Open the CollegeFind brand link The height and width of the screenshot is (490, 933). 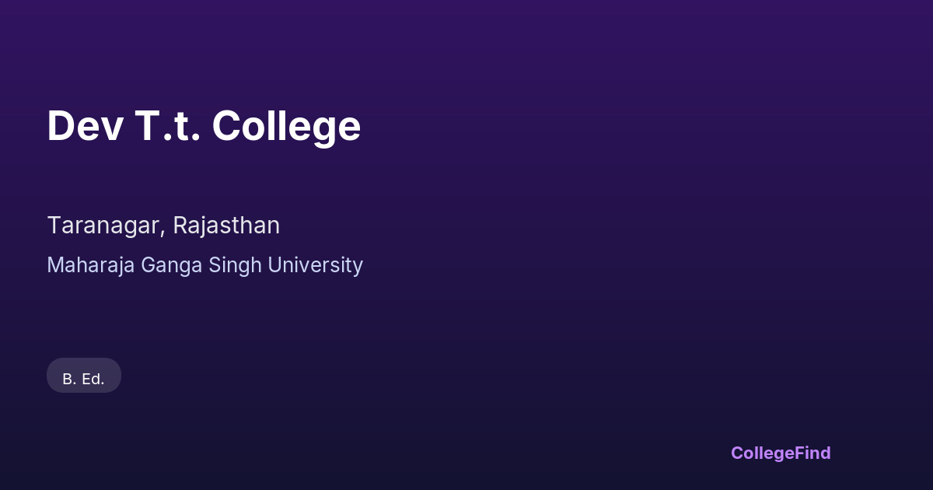pyautogui.click(x=781, y=453)
